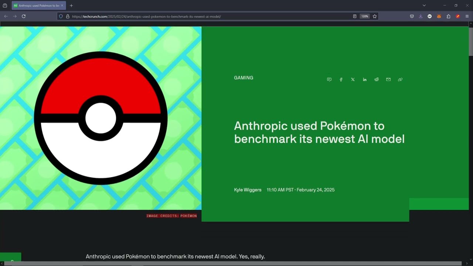
Task: Open the round M extension icon
Action: 430,16
